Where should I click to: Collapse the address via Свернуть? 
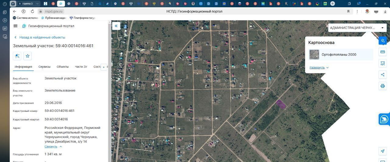pyautogui.click(x=53, y=146)
